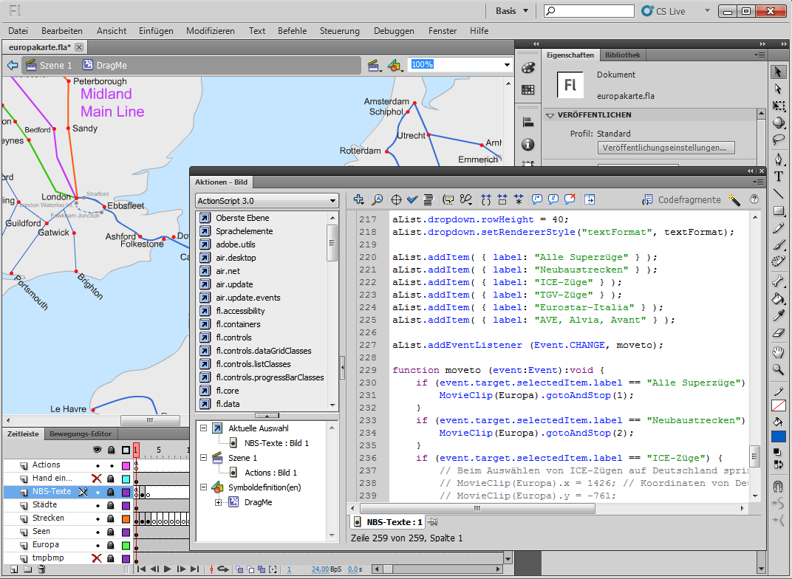The height and width of the screenshot is (579, 792).
Task: Show the hidden tmpbmp layer
Action: pos(96,558)
